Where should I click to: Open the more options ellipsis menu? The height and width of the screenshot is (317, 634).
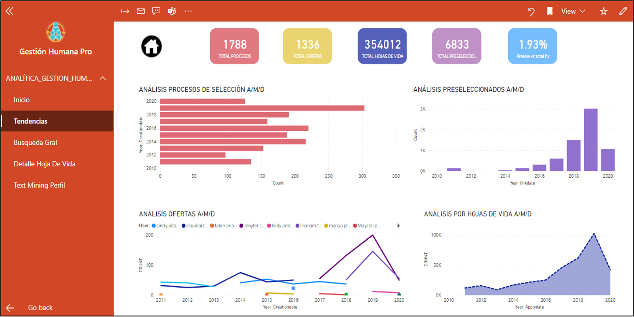point(188,11)
